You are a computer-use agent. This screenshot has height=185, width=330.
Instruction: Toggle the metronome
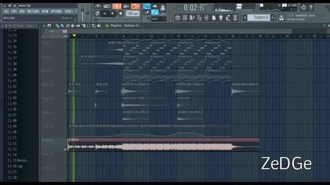tap(97, 6)
